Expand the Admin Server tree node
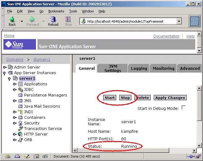The height and width of the screenshot is (161, 203). click(5, 67)
